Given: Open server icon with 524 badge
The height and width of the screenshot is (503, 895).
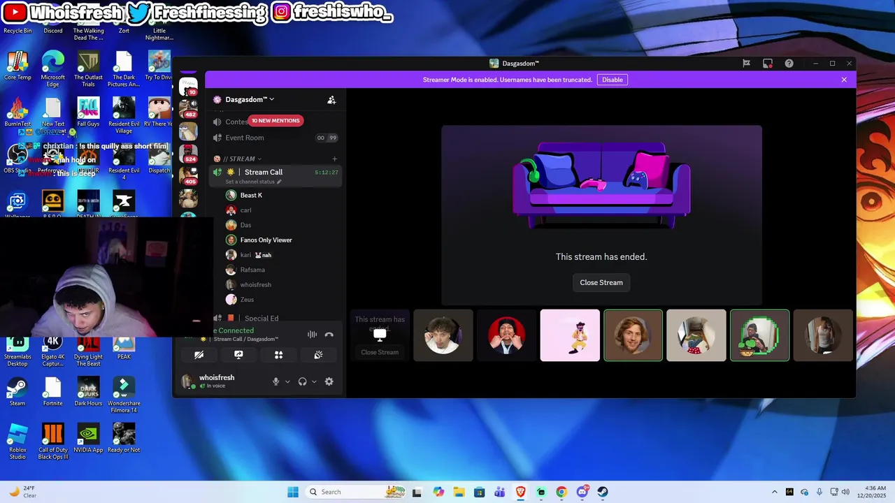Looking at the screenshot, I should coord(188,154).
